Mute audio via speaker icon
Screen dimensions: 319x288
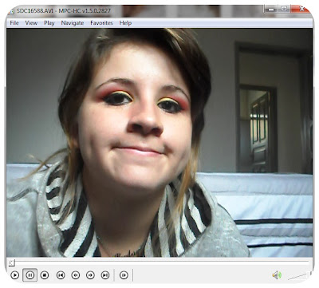tap(277, 275)
